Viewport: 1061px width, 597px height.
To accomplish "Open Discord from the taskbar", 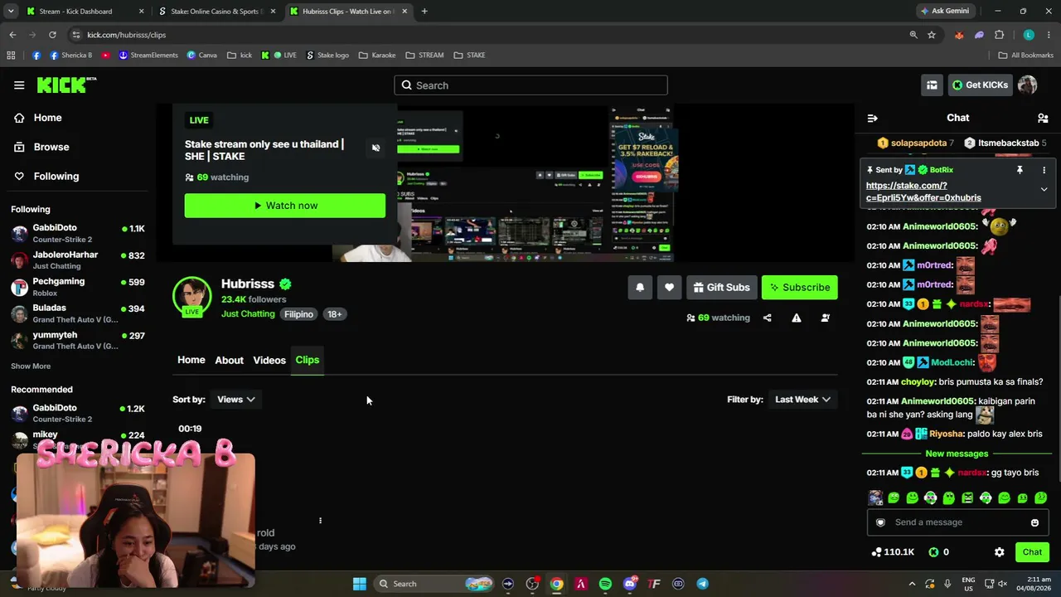I will (629, 584).
